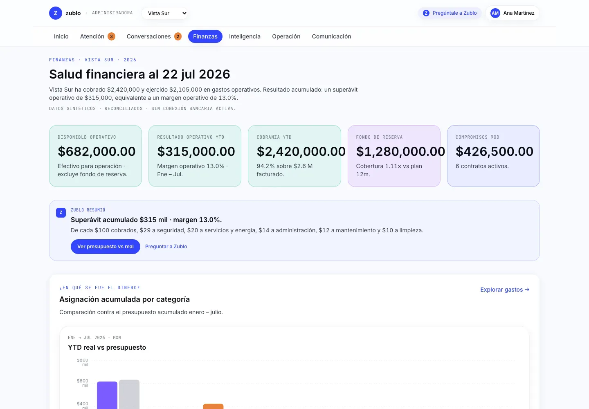Click the $600 mil axis label
The width and height of the screenshot is (589, 409).
click(83, 383)
